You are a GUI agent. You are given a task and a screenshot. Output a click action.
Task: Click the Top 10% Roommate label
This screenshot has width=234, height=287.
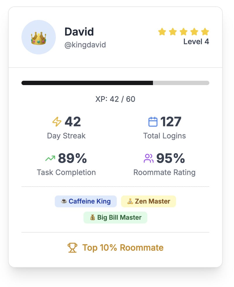click(x=123, y=248)
